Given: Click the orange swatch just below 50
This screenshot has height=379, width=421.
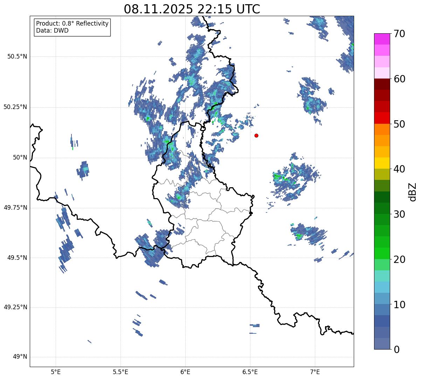Looking at the screenshot, I should click(382, 129).
